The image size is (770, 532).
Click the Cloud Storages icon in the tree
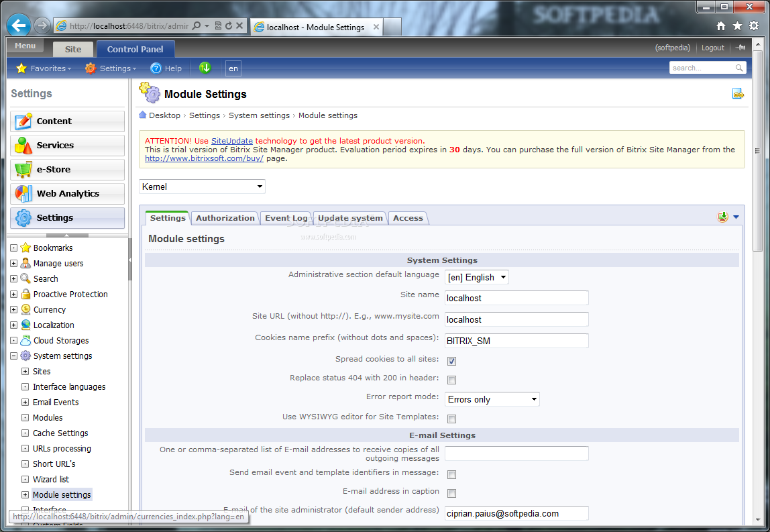tap(25, 340)
